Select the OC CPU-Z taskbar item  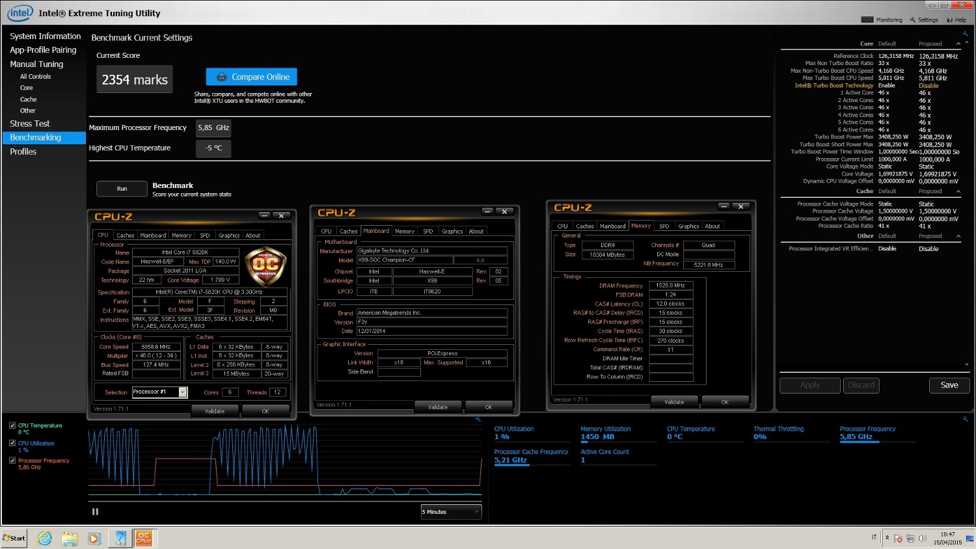click(144, 538)
